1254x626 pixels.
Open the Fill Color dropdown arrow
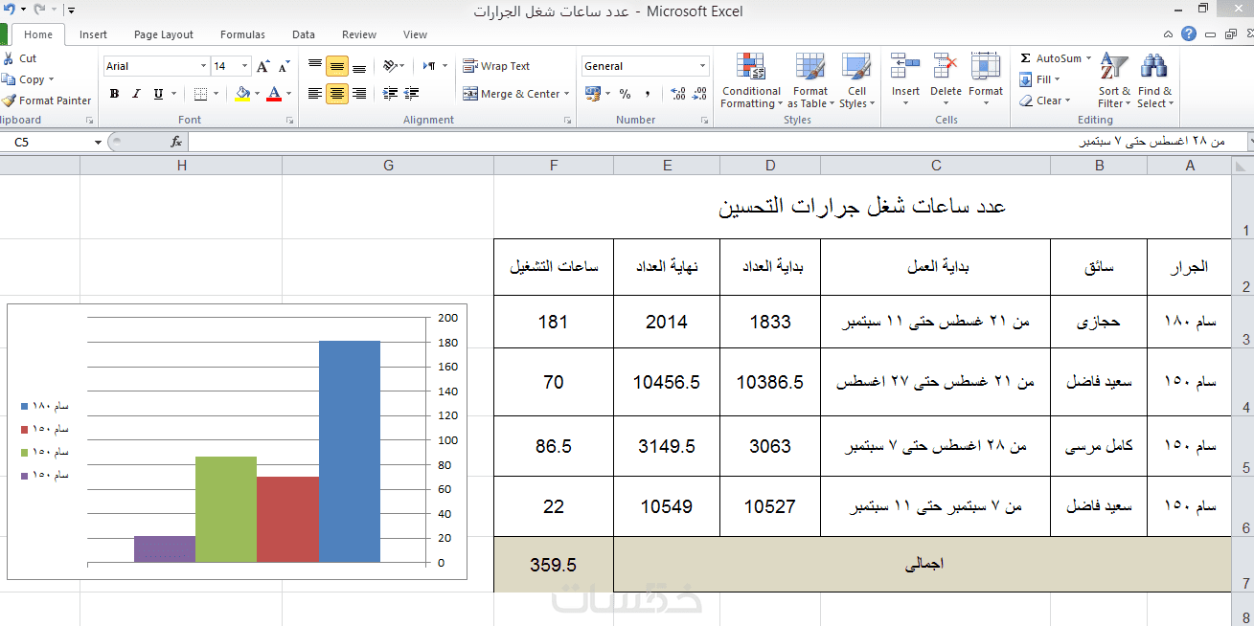pyautogui.click(x=257, y=94)
